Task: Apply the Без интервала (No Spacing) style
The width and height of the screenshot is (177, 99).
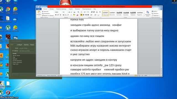Action: pos(112,13)
